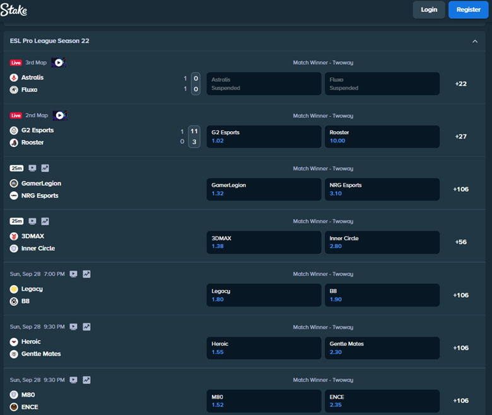492x415 pixels.
Task: Bet on Inner Circle at 2.80
Action: (x=382, y=242)
